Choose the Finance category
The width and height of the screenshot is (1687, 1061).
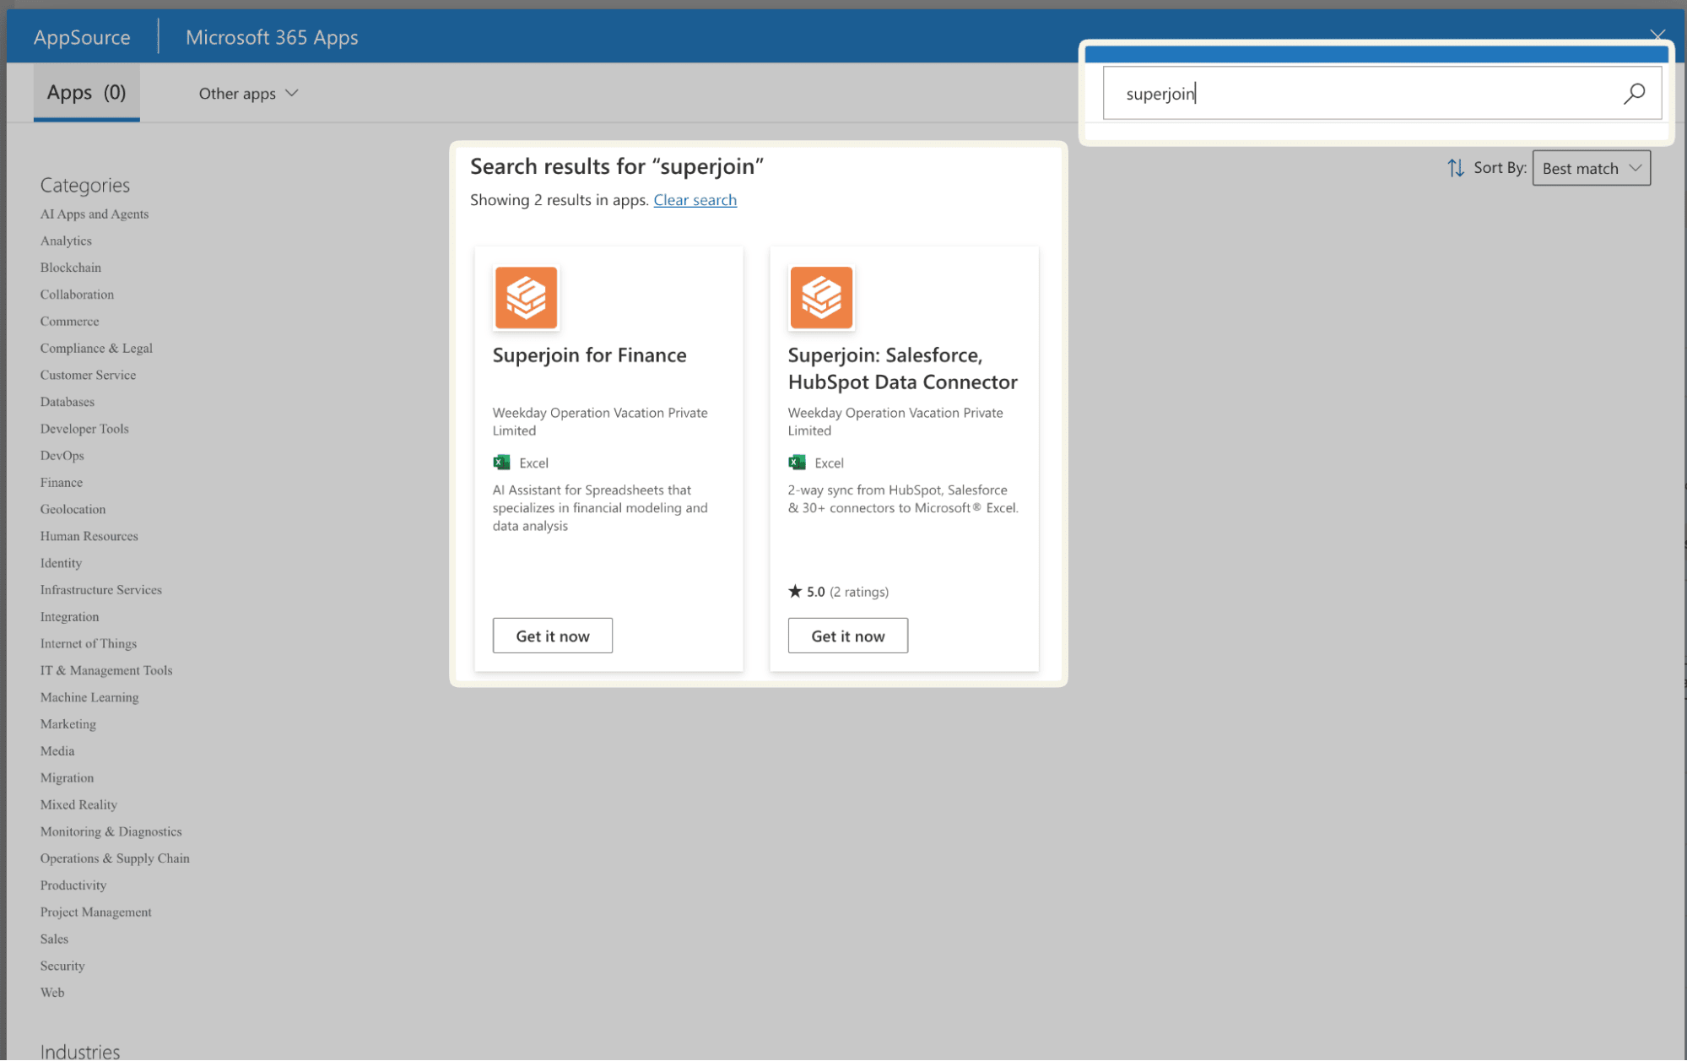61,483
